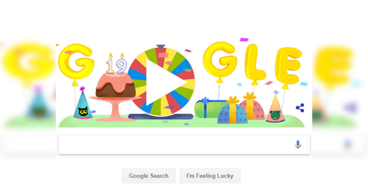
Task: Click the pointer marker atop the wheel
Action: [161, 47]
